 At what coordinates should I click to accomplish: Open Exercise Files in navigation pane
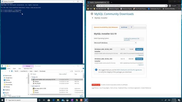(9, 85)
